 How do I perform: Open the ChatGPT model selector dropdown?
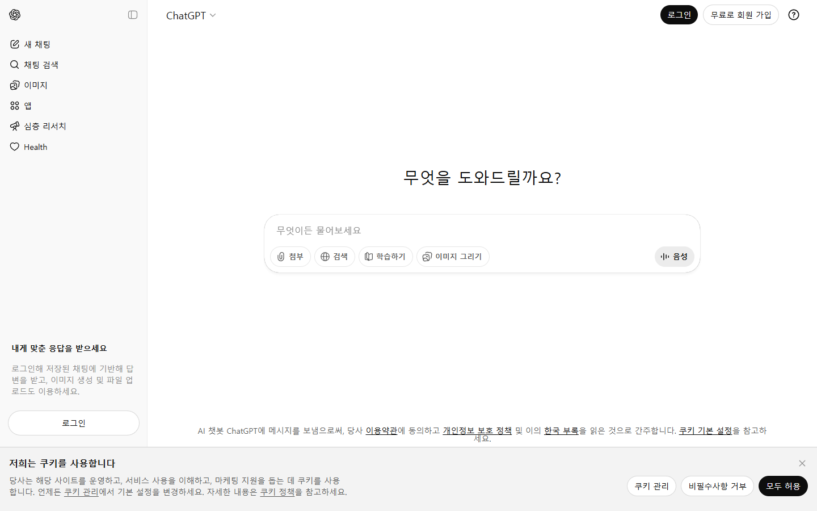point(191,15)
